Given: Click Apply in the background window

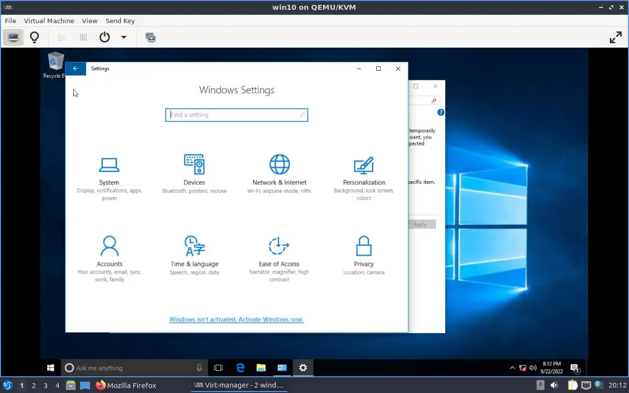Looking at the screenshot, I should coord(420,225).
